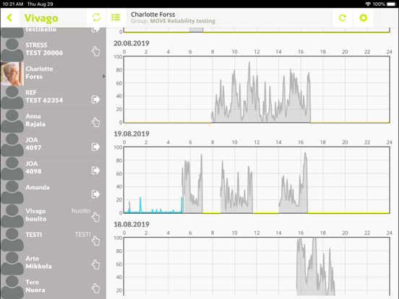The image size is (399, 299).
Task: Tap hand icon for Arto Mikkola
Action: click(x=96, y=264)
